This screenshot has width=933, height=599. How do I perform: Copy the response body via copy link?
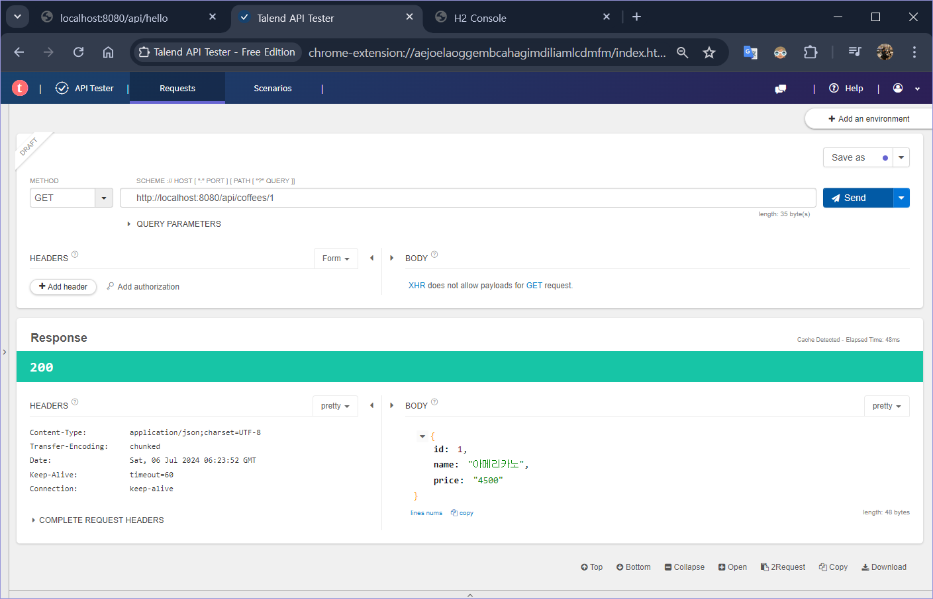click(462, 513)
